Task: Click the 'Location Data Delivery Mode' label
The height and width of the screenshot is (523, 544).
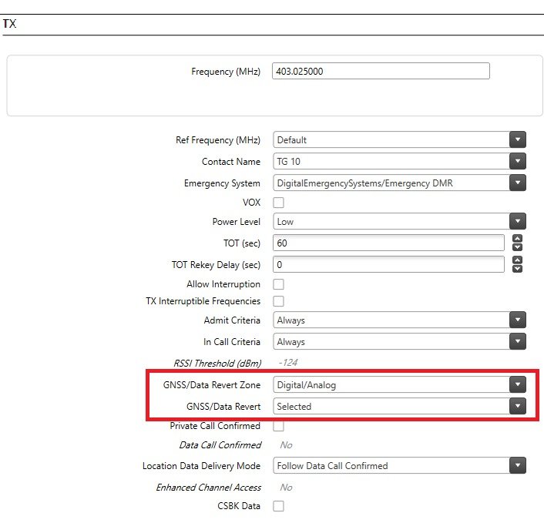Action: 201,466
